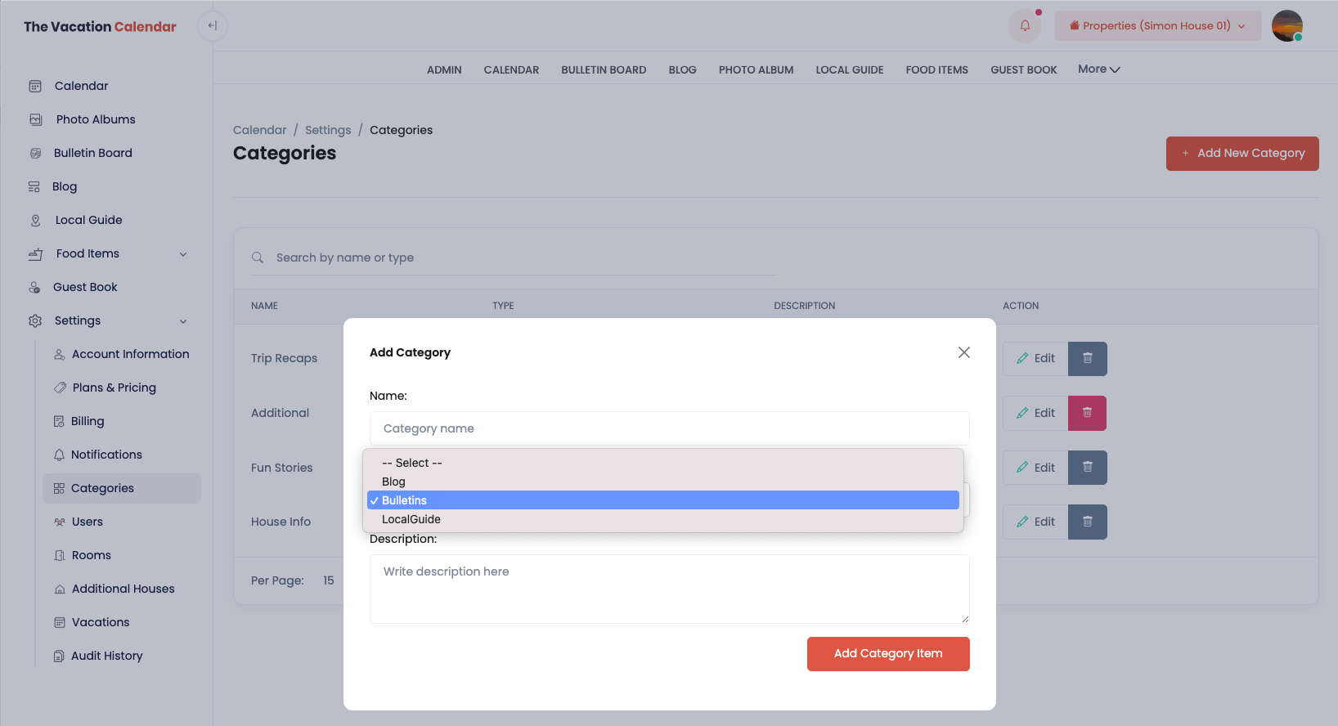Image resolution: width=1338 pixels, height=726 pixels.
Task: Expand the More menu in top navigation
Action: pos(1098,69)
